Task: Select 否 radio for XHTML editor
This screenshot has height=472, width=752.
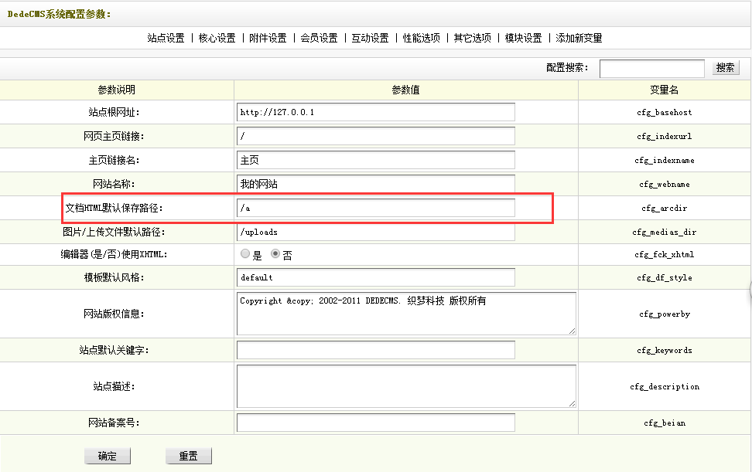Action: click(x=275, y=254)
